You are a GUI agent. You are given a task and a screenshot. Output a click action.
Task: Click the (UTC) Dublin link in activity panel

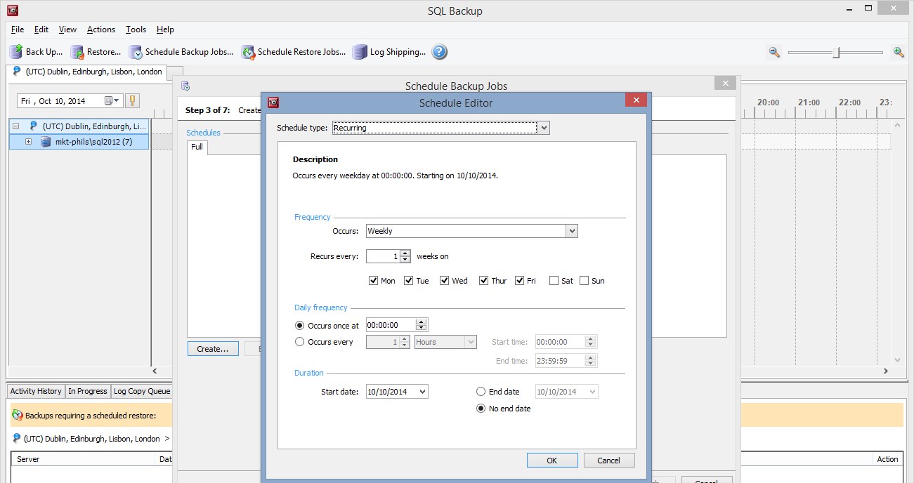(91, 439)
